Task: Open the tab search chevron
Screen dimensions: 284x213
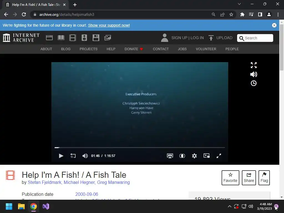Action: click(239, 4)
